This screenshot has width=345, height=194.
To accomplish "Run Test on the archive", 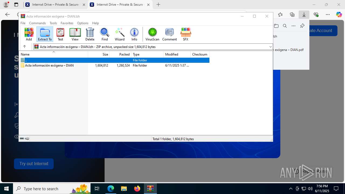I will [60, 34].
